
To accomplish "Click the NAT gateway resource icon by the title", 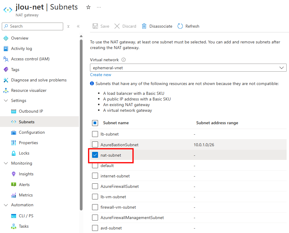I will [8, 10].
